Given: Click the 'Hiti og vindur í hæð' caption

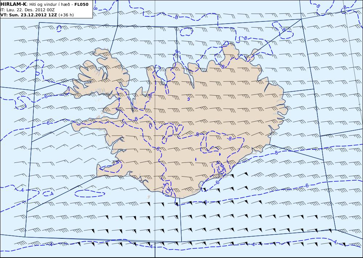Looking at the screenshot, I should click(x=50, y=5).
